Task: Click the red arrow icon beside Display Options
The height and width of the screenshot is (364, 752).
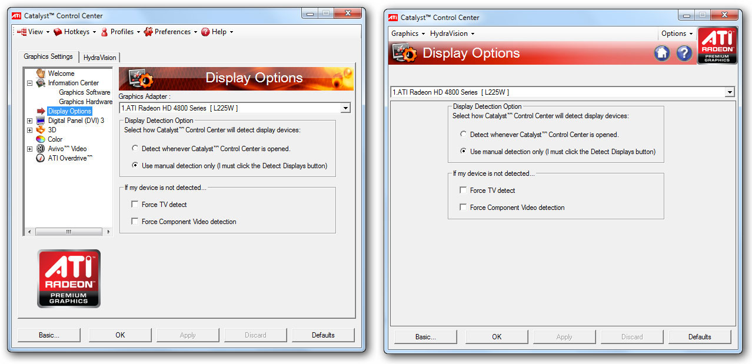Action: (41, 111)
